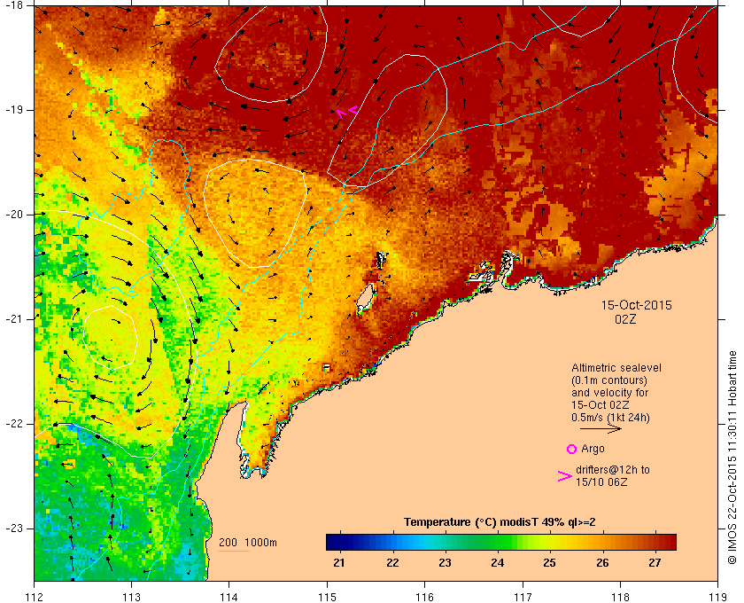This screenshot has height=603, width=744.
Task: Click '0.5m/s (1kt 24h)' scale text
Action: coord(610,418)
